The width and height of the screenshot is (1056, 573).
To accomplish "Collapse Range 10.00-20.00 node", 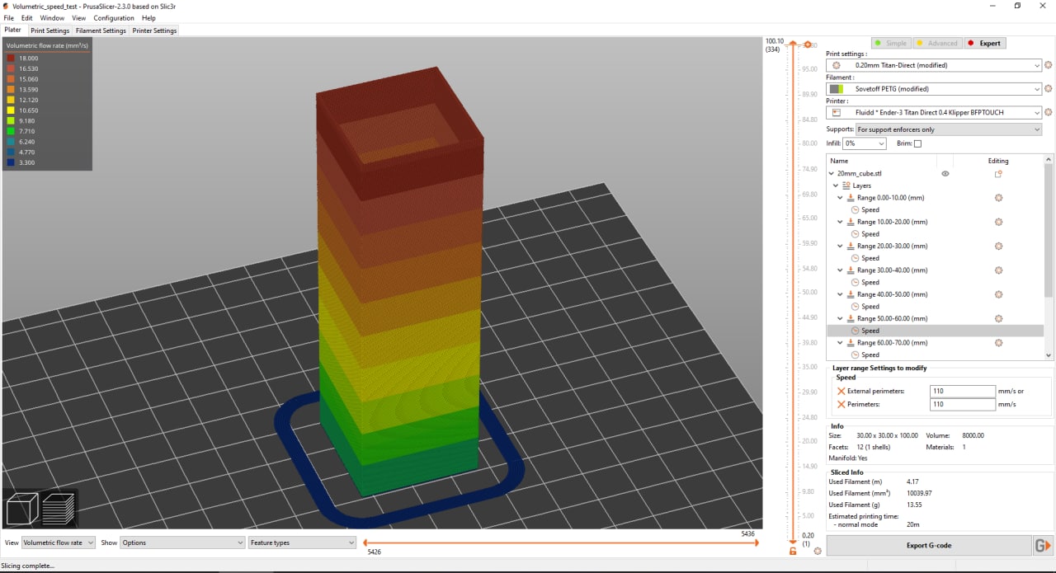I will pyautogui.click(x=841, y=222).
